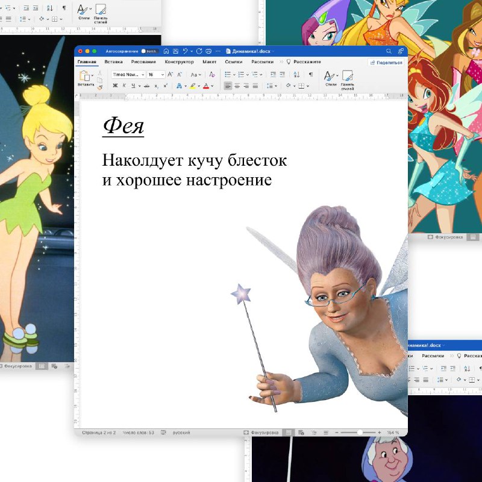Click the Вставить paste icon in front window

[84, 76]
